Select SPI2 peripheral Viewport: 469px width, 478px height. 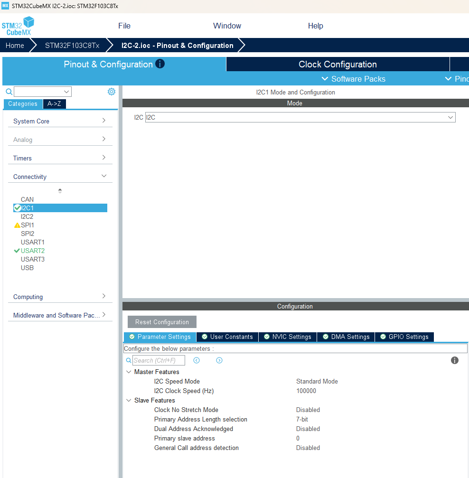(28, 234)
